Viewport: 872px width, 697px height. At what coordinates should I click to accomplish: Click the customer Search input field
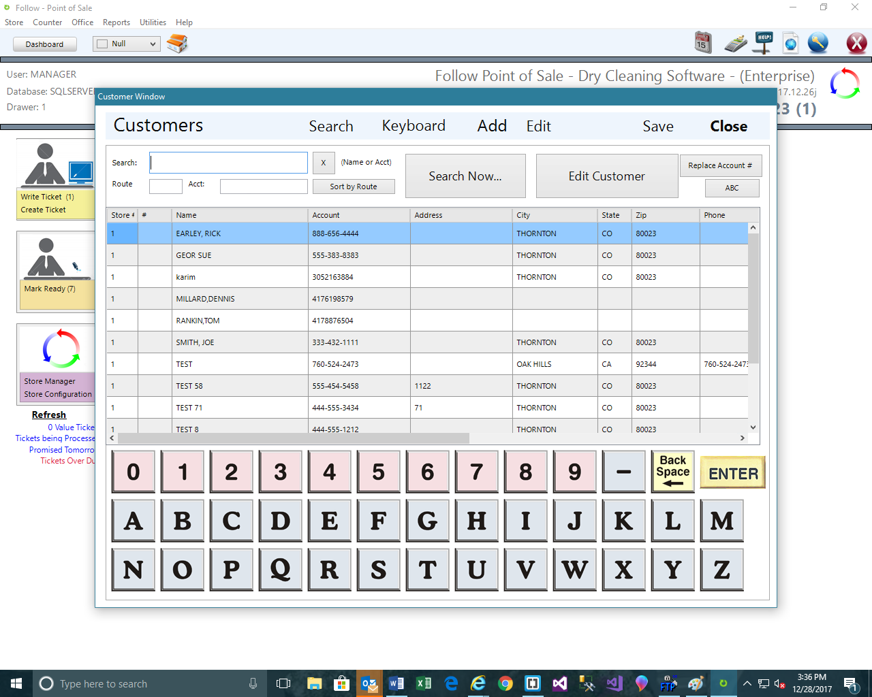pos(229,163)
